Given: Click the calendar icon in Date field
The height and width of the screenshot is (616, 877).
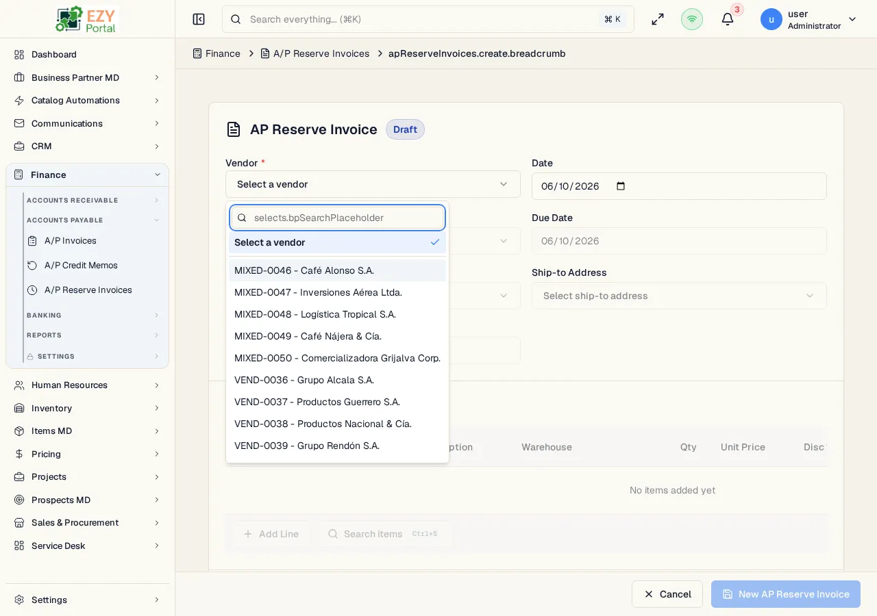Looking at the screenshot, I should point(621,186).
